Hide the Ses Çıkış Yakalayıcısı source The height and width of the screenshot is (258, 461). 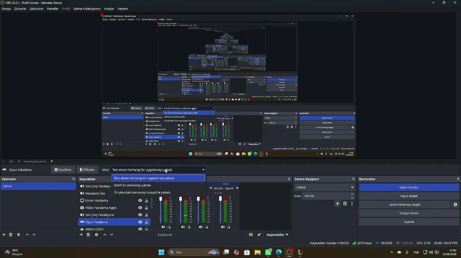click(140, 215)
